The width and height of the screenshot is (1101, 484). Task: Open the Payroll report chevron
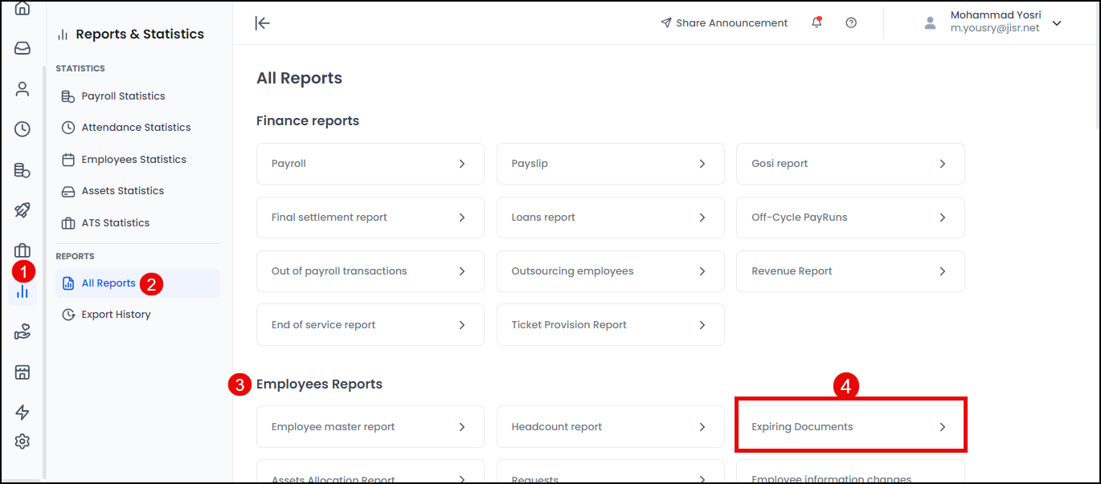tap(461, 164)
